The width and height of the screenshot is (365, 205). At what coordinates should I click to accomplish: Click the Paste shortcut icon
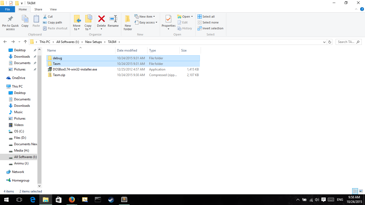tap(44, 28)
